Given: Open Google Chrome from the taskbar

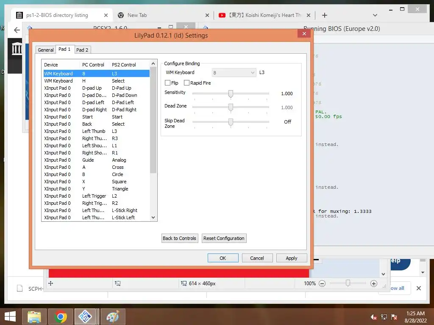Looking at the screenshot, I should pos(60,317).
